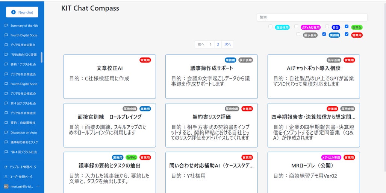Enable the 自治体用 filter checkbox
The image size is (386, 193).
[270, 27]
